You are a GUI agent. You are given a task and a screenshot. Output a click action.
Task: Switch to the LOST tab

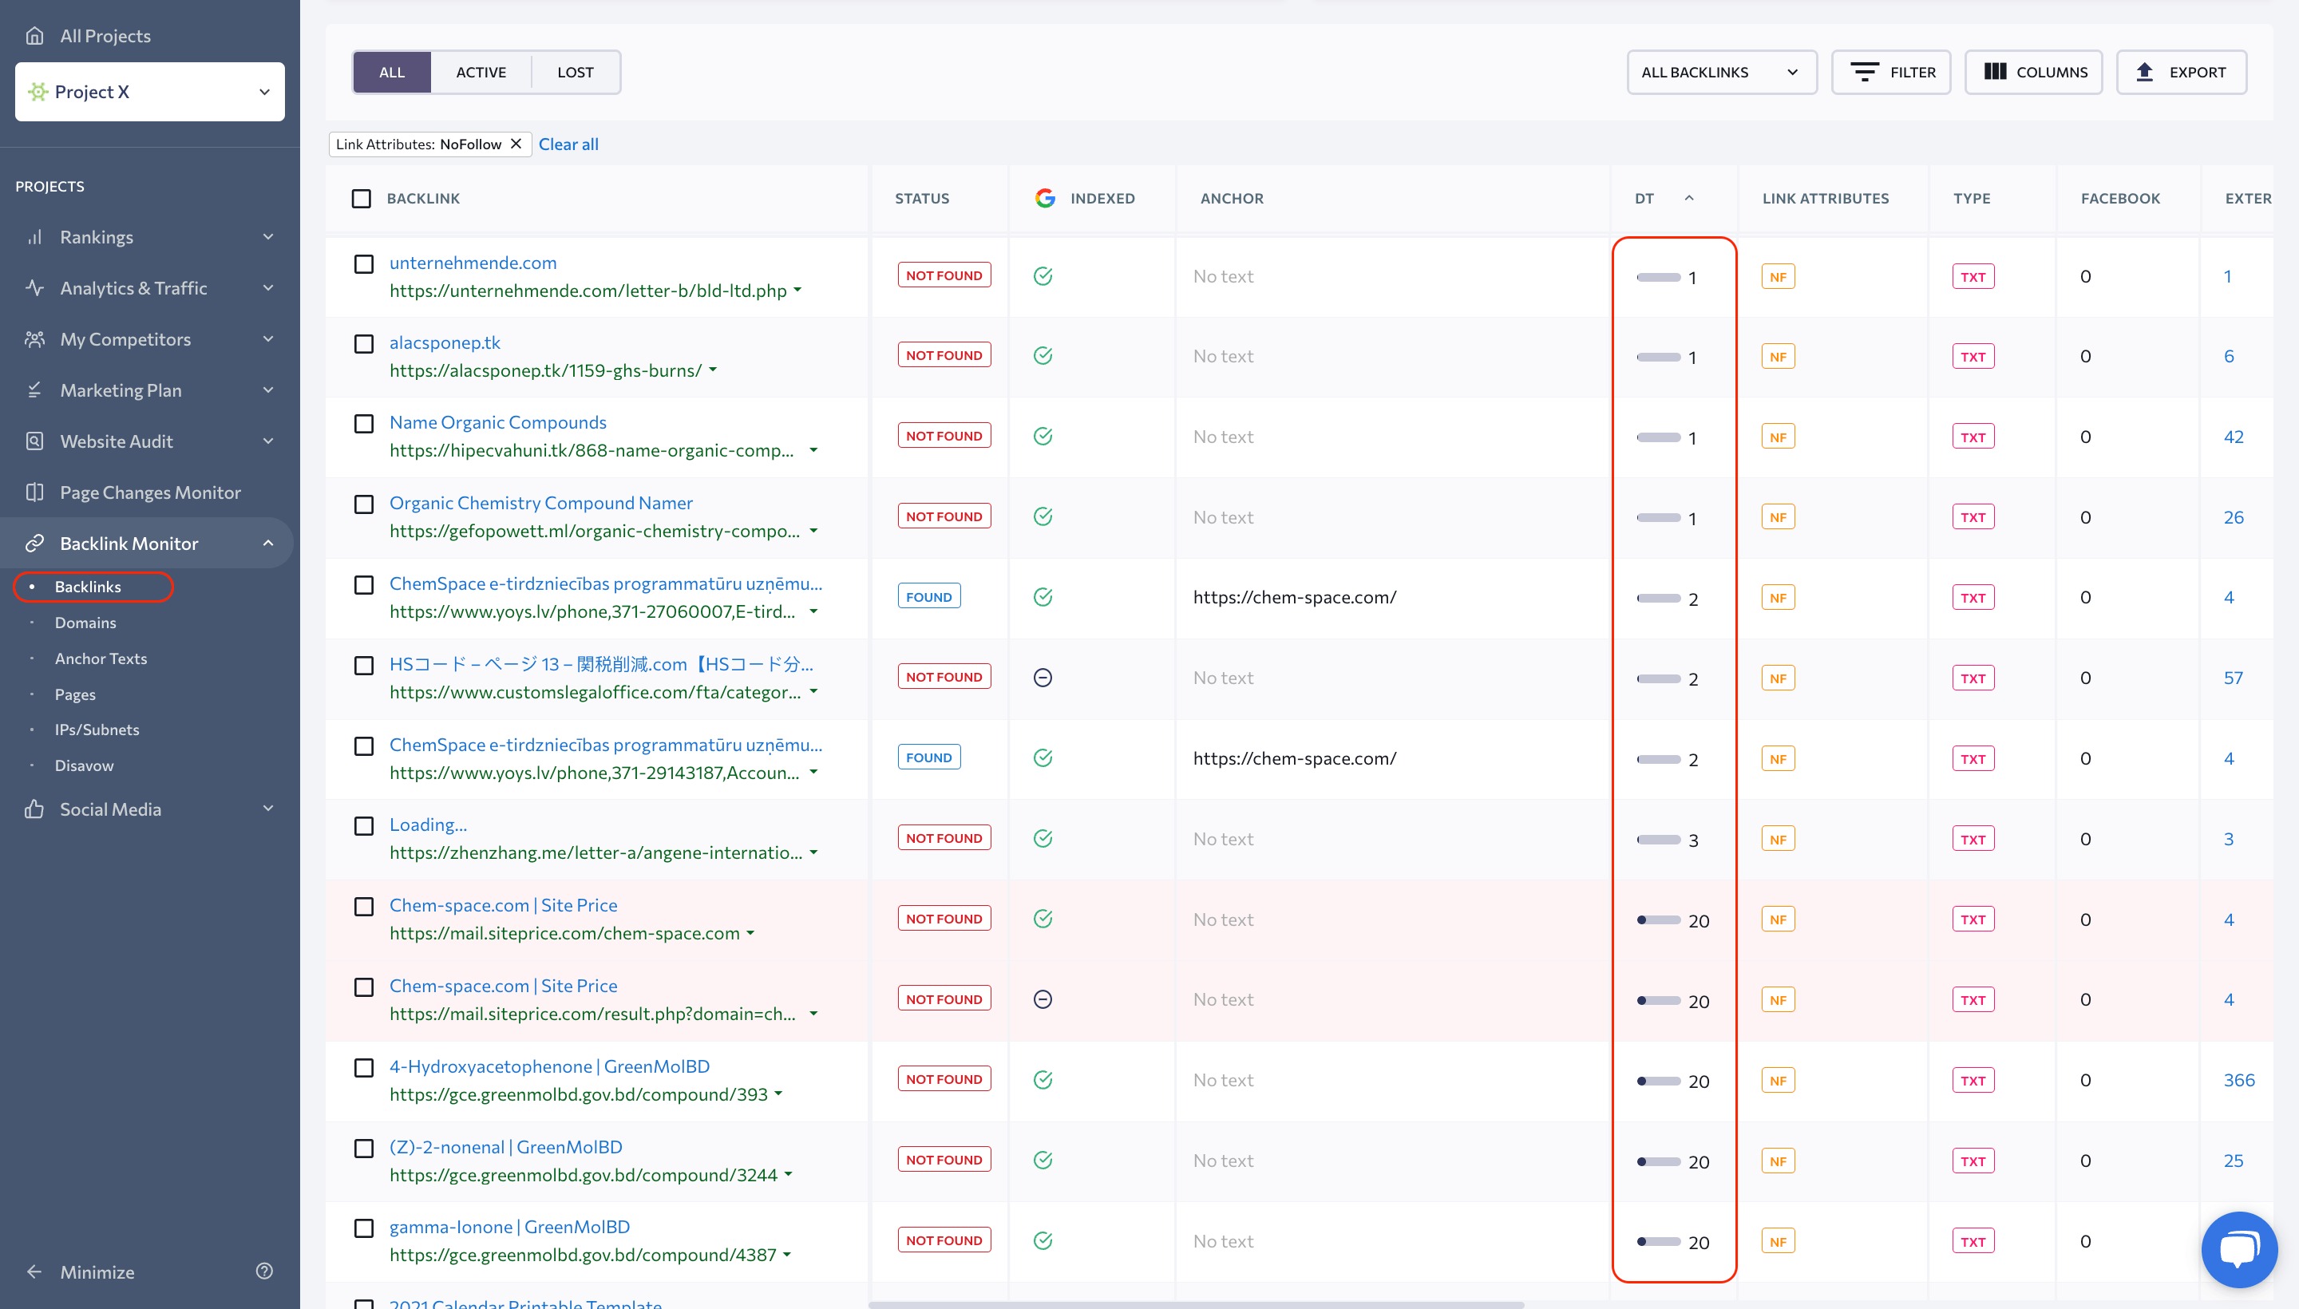576,72
